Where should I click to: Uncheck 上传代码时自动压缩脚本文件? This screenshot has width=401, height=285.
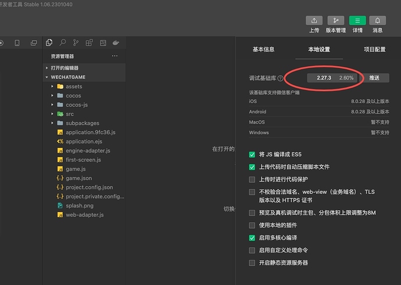click(252, 167)
